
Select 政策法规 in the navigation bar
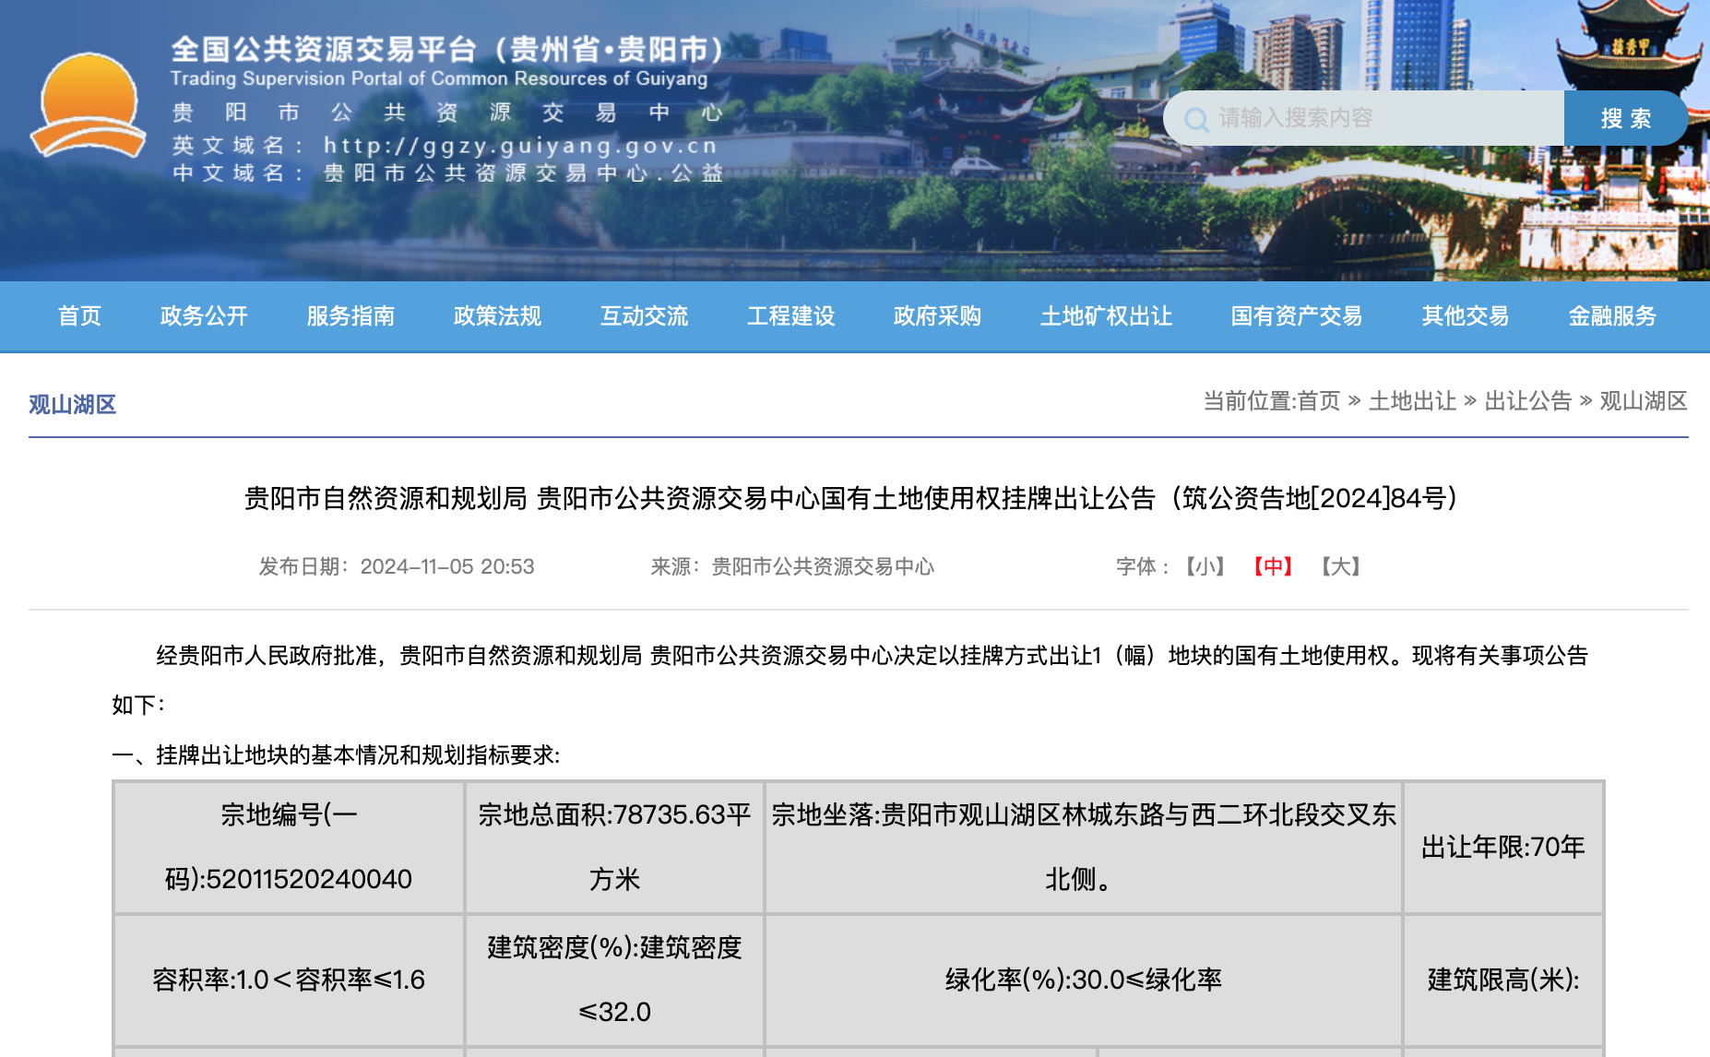tap(497, 316)
